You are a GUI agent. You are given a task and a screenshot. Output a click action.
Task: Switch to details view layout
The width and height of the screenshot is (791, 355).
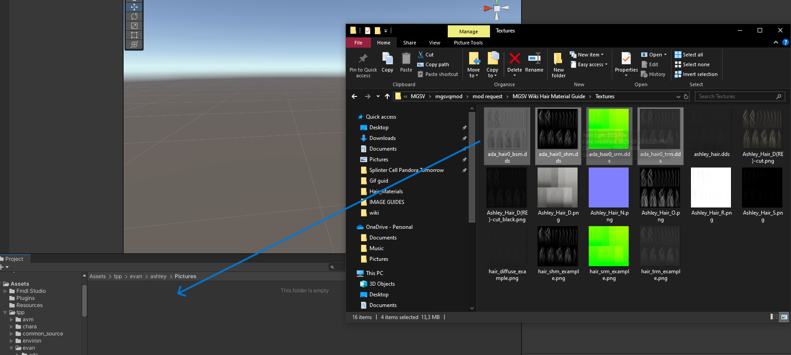click(x=774, y=317)
